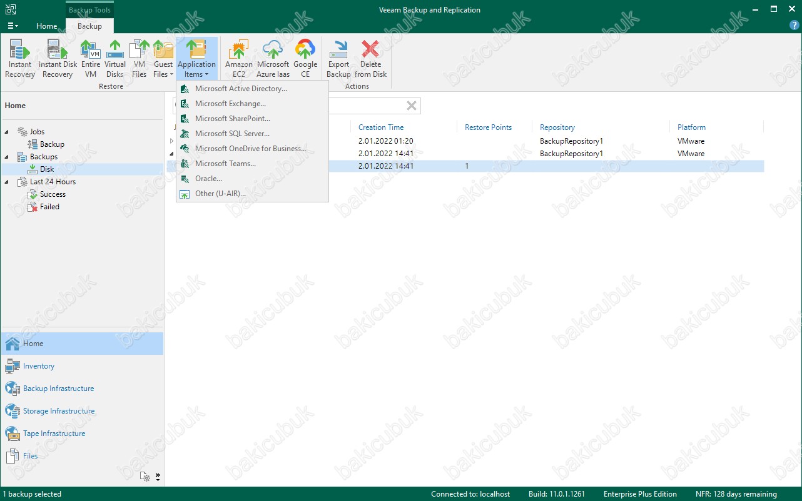Choose Microsoft Teams menu entry

(x=252, y=164)
